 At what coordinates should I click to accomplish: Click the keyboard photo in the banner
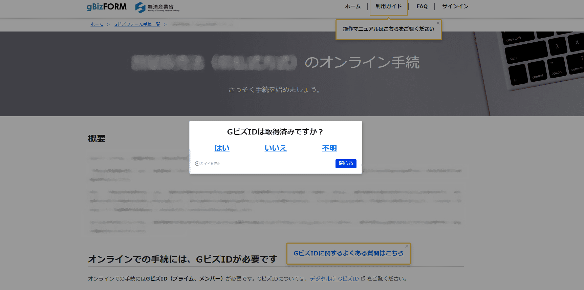(542, 61)
